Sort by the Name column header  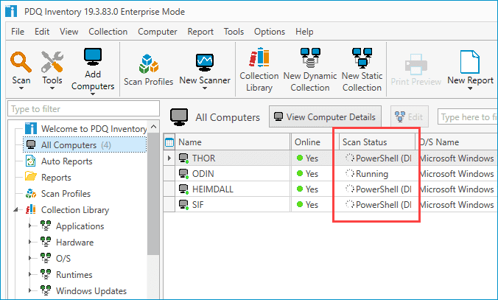[232, 142]
